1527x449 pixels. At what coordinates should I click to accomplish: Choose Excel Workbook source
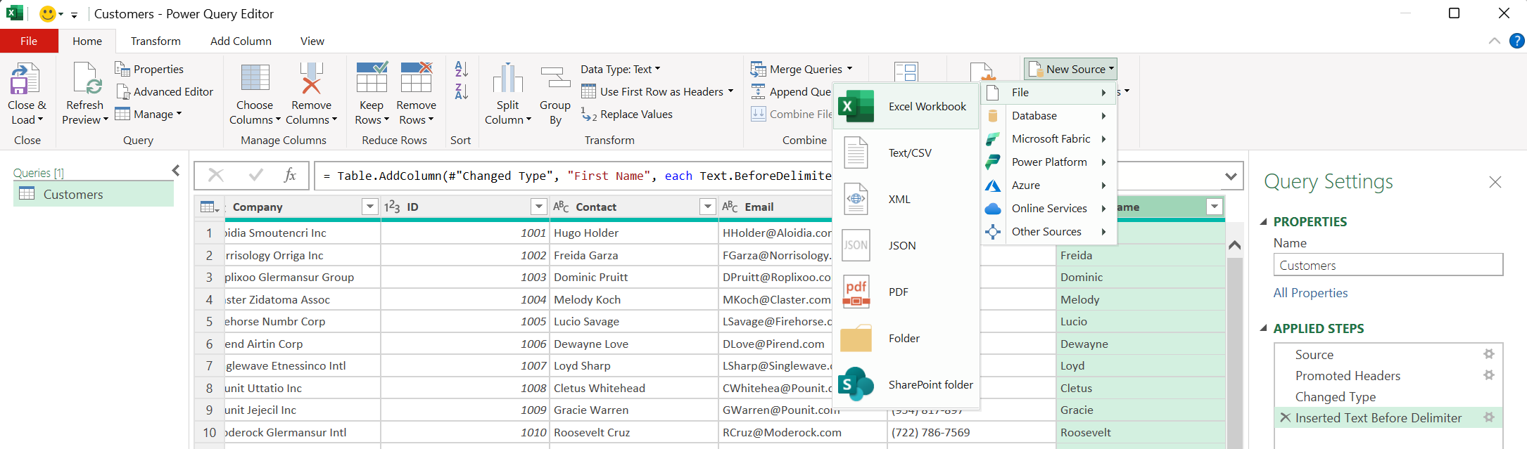pos(905,106)
